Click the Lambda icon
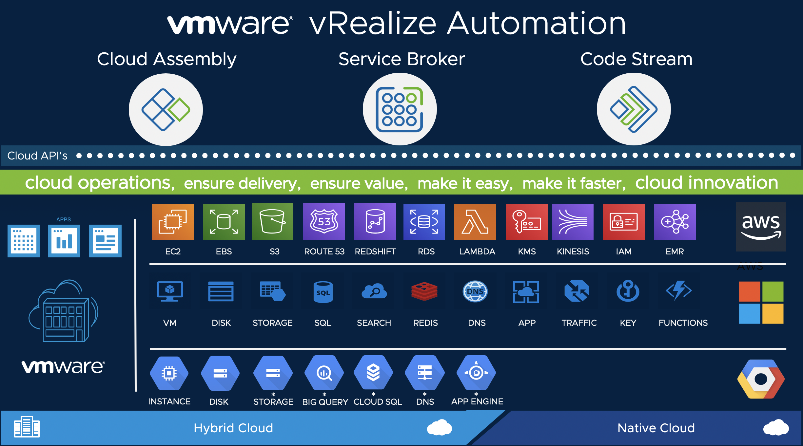This screenshot has width=803, height=446. [475, 222]
